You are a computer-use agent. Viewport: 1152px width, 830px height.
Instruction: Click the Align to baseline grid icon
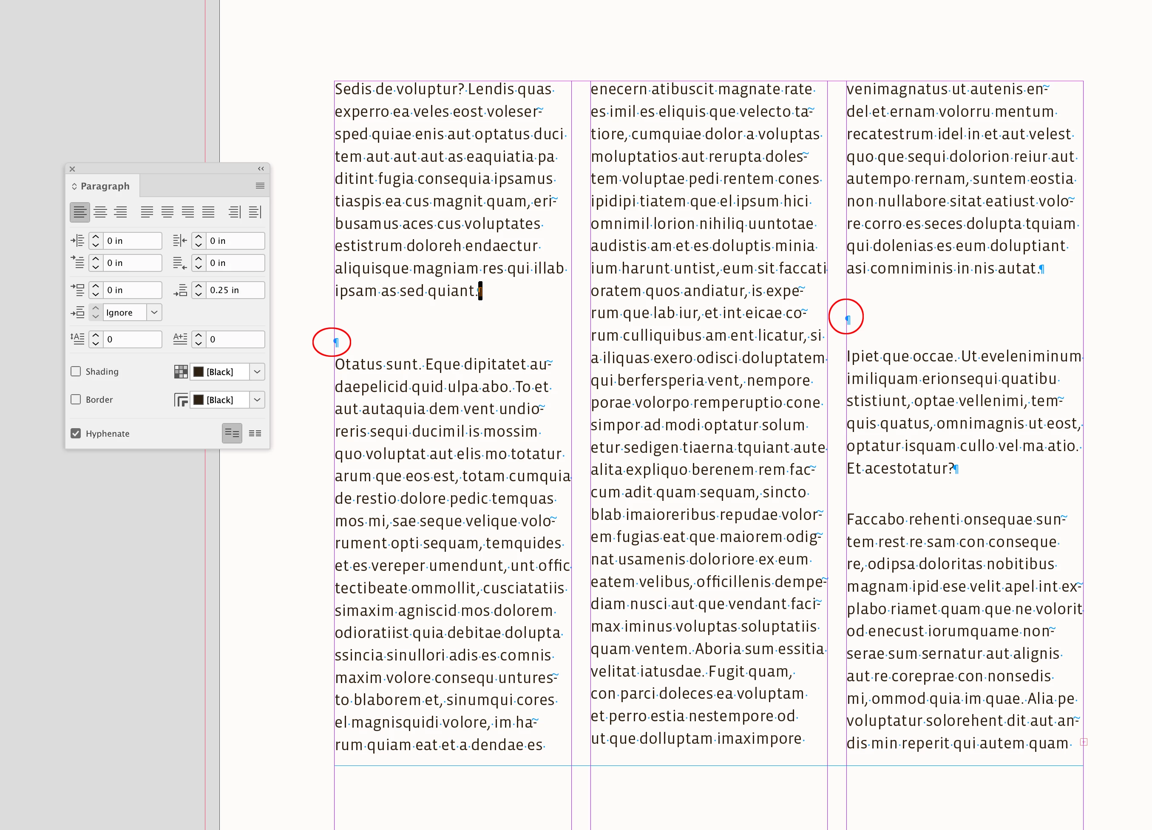click(x=255, y=433)
